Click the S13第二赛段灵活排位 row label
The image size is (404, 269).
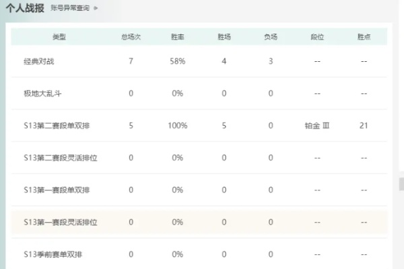[61, 158]
